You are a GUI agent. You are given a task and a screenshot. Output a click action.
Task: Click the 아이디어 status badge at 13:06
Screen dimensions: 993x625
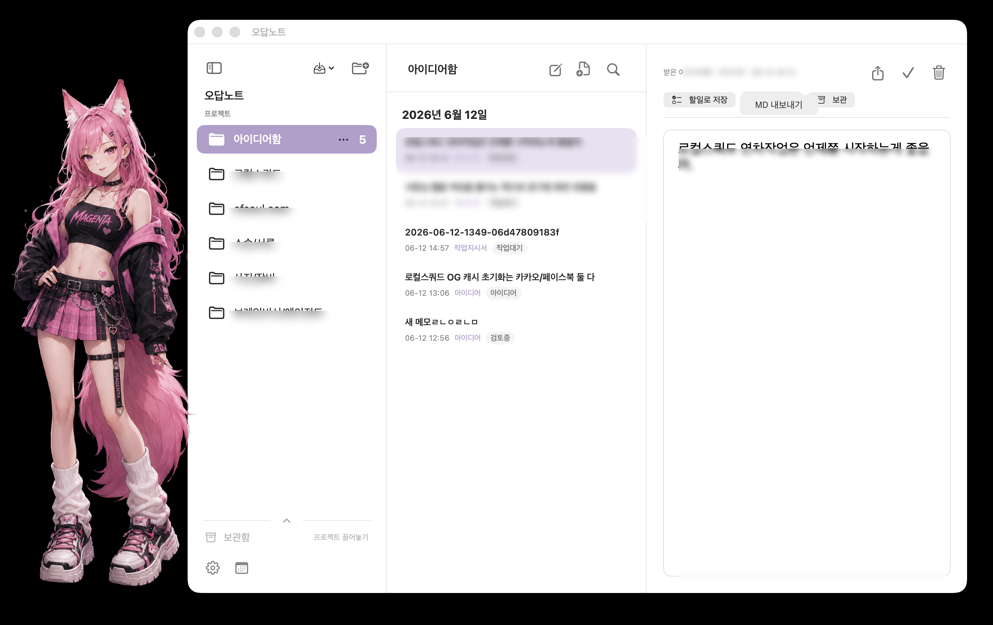point(503,293)
